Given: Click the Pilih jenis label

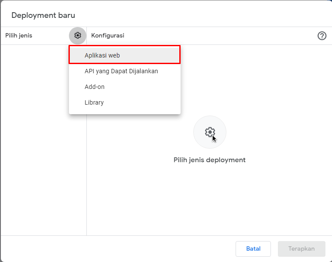Looking at the screenshot, I should pos(19,36).
